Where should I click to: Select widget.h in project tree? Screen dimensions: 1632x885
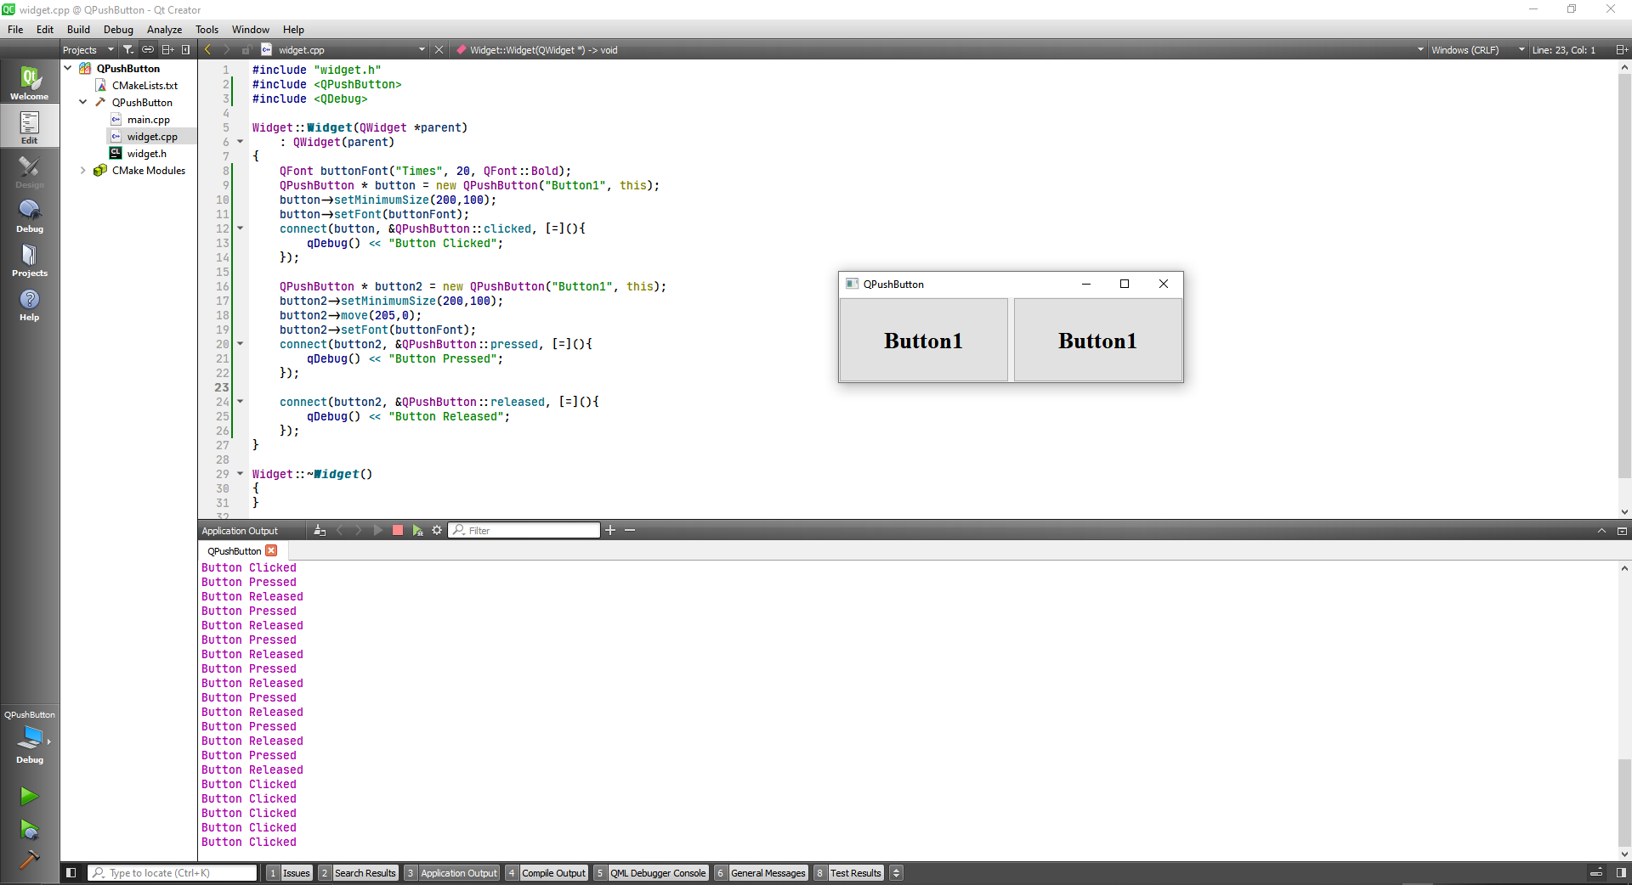(x=146, y=154)
